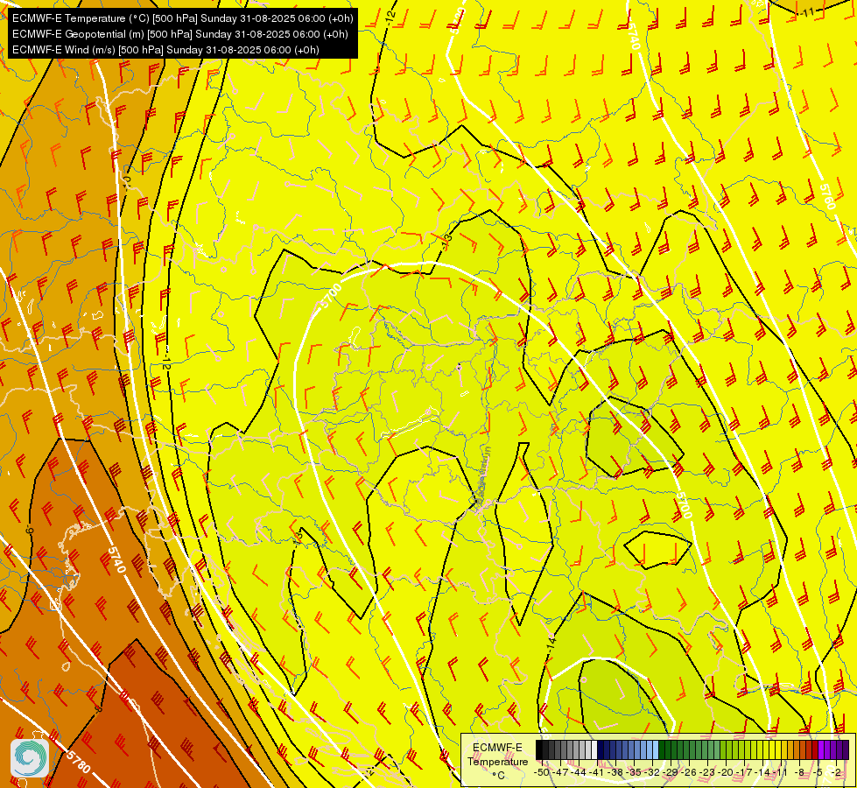The height and width of the screenshot is (788, 857).
Task: Click the -32 legend scale value
Action: (652, 771)
